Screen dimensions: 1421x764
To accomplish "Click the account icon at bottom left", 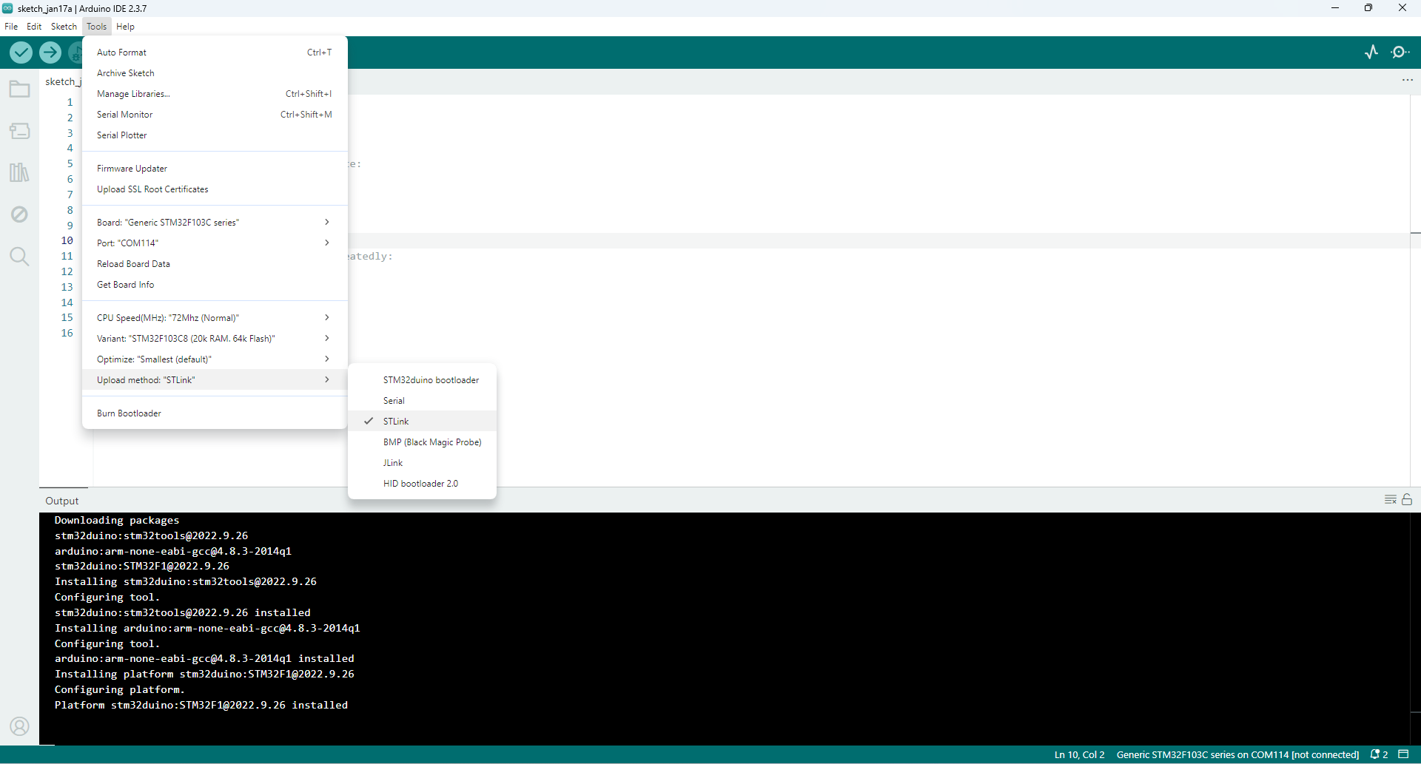I will [20, 726].
